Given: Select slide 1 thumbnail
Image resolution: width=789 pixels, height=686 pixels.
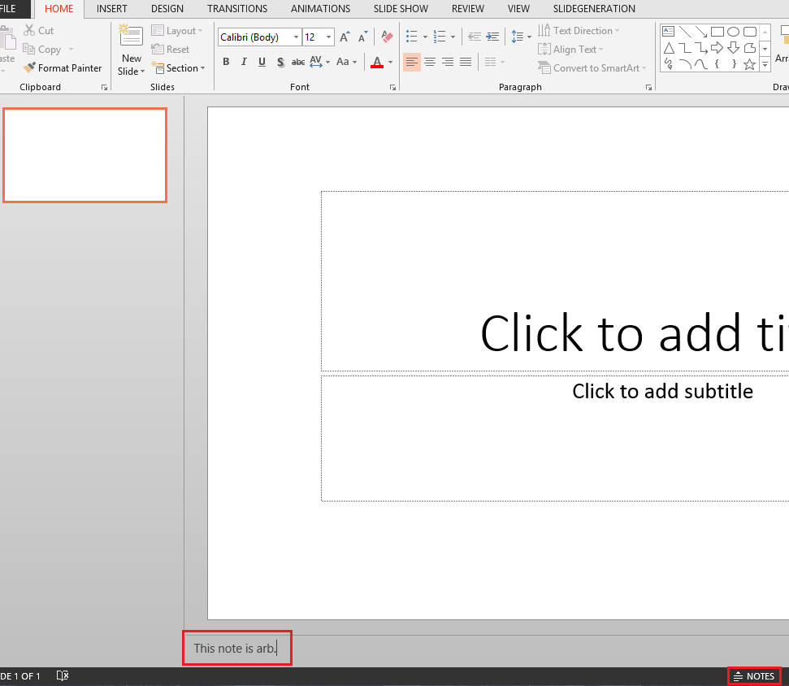Looking at the screenshot, I should pyautogui.click(x=85, y=155).
